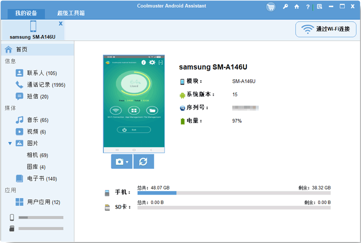This screenshot has width=361, height=243.
Task: Open 通话记录 (1995) call logs
Action: 46,85
